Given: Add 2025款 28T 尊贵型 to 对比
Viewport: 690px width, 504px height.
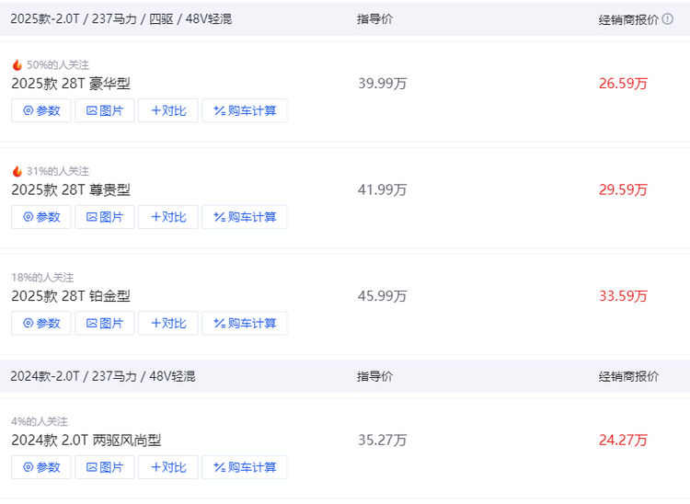Looking at the screenshot, I should (168, 217).
